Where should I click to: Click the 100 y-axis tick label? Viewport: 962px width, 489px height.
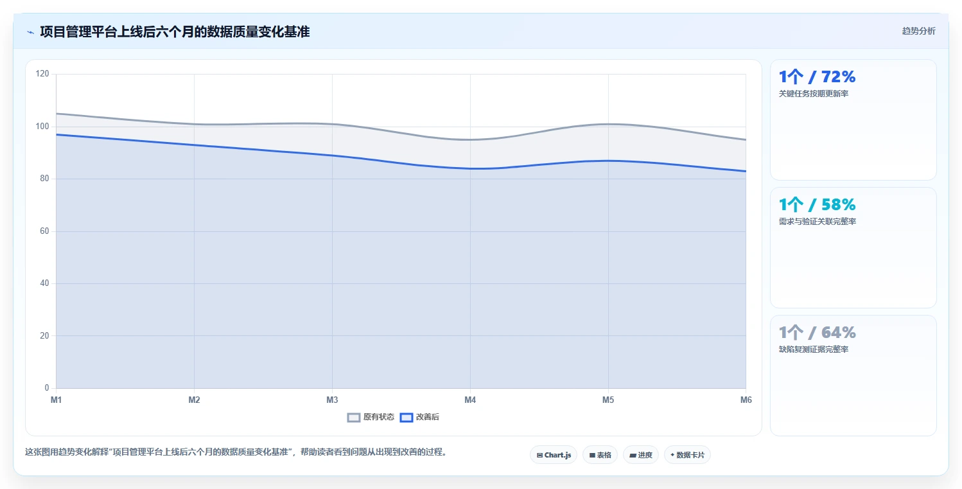42,127
